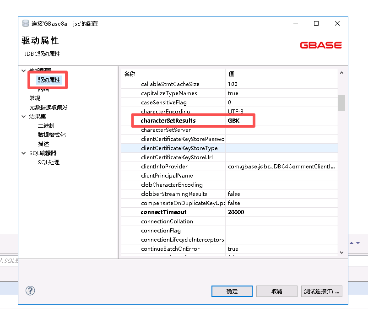Image resolution: width=368 pixels, height=313 pixels.
Task: Select the clientCertificateKeyStoreUrl property
Action: 177,157
